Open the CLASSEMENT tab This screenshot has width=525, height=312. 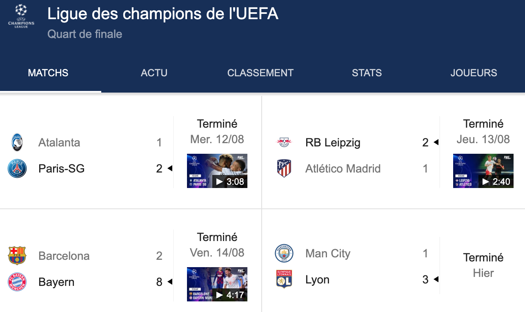(260, 73)
